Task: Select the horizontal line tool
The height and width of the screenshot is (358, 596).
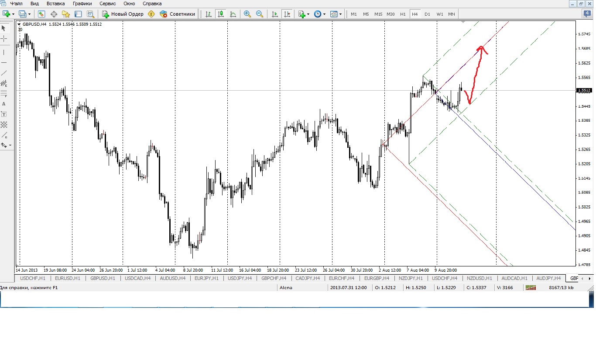Action: click(x=4, y=62)
